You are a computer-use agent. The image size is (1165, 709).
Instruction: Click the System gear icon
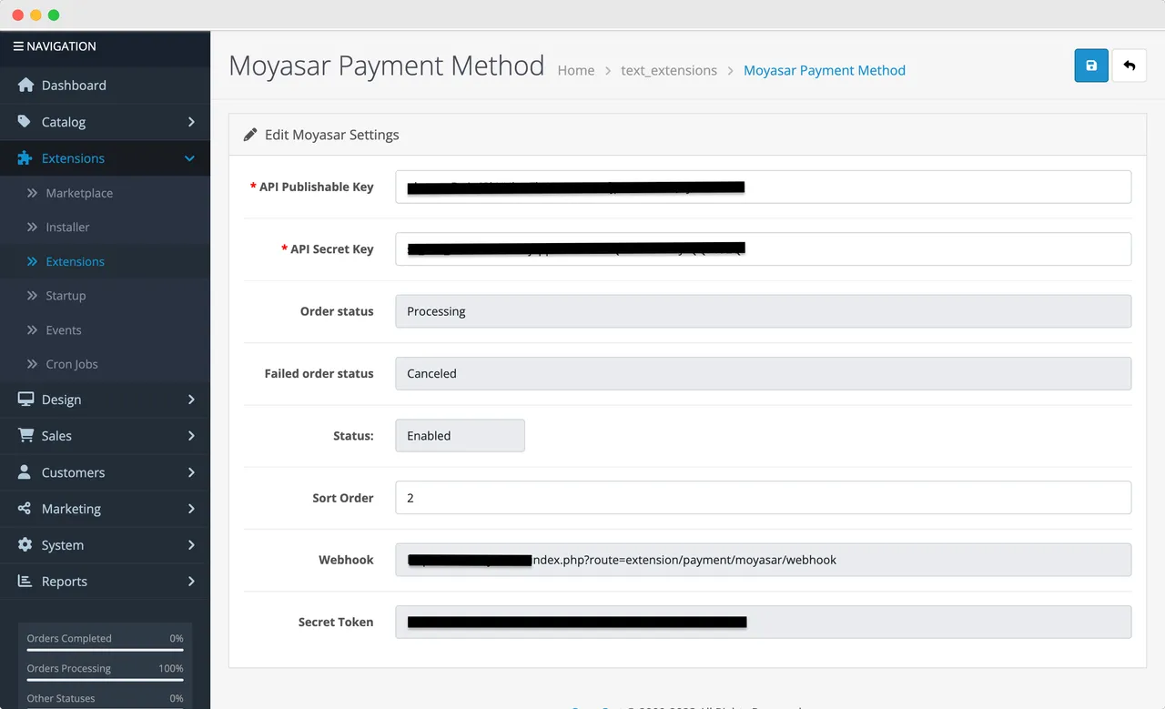click(25, 544)
